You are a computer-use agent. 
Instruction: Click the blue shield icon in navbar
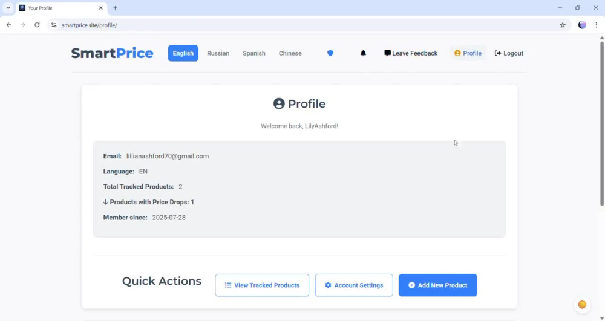point(330,53)
